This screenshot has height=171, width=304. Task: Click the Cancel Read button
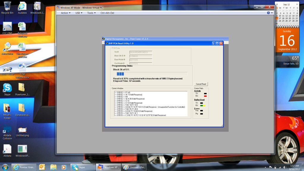201,84
